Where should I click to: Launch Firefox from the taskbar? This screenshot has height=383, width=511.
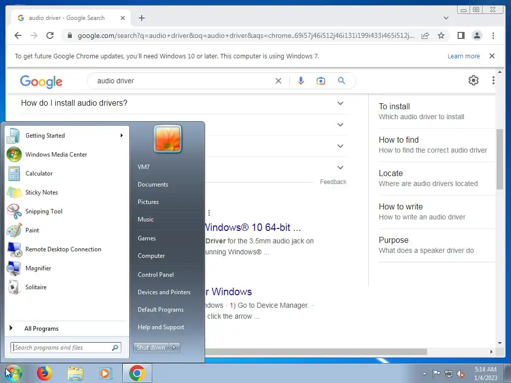(x=44, y=373)
